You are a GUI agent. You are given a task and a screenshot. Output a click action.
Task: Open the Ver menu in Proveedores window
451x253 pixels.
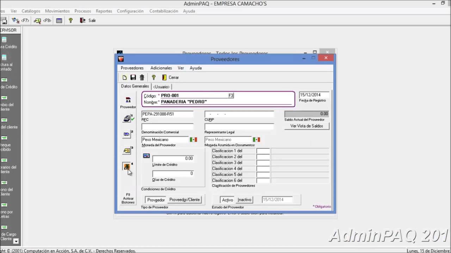tap(181, 68)
